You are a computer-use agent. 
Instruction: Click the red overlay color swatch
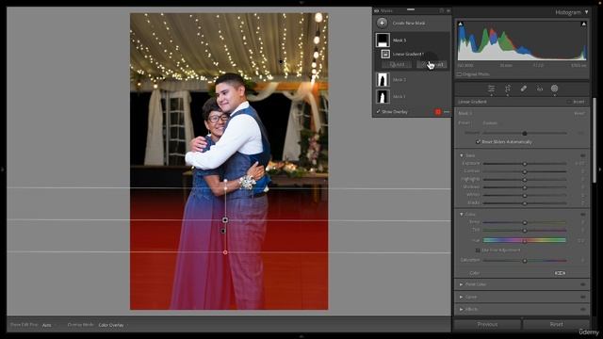click(x=437, y=112)
